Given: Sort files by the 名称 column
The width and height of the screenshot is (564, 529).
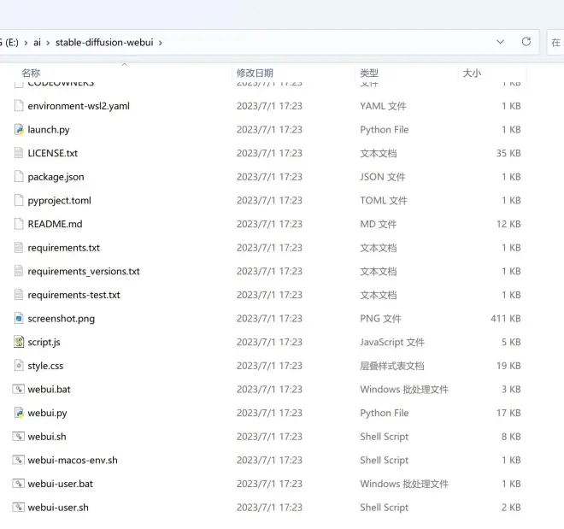Looking at the screenshot, I should click(x=31, y=73).
